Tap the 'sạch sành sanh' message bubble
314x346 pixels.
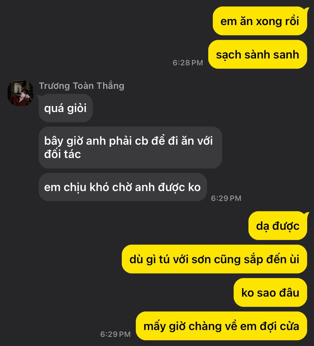click(x=257, y=54)
